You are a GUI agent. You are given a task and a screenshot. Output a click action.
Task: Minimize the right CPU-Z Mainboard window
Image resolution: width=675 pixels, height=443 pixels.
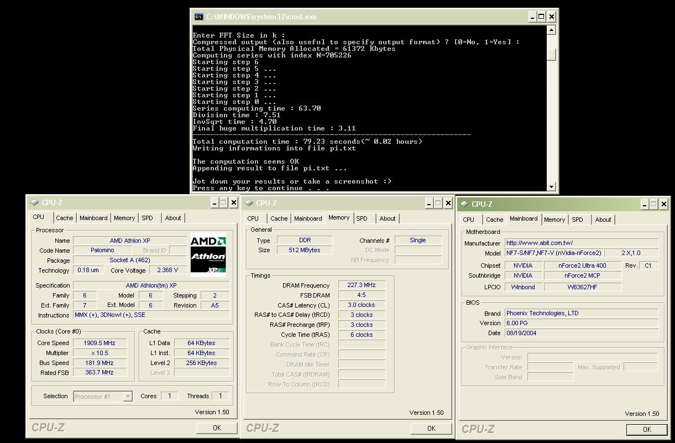pyautogui.click(x=645, y=204)
